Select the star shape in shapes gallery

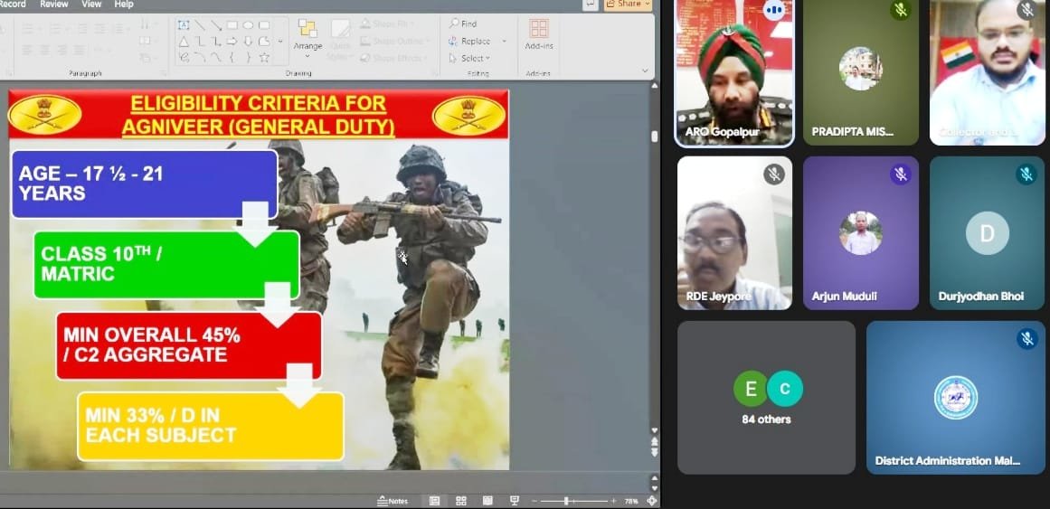click(x=264, y=57)
